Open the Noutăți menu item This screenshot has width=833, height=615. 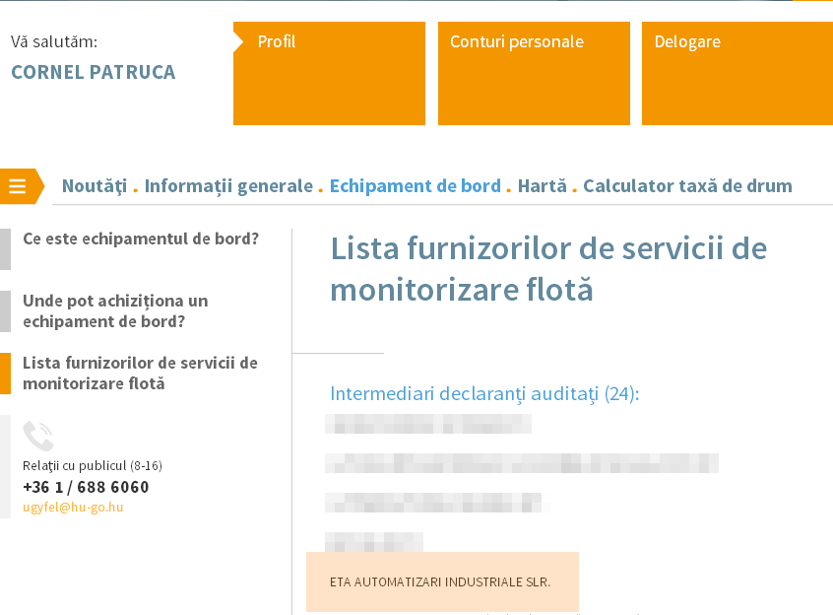[95, 186]
